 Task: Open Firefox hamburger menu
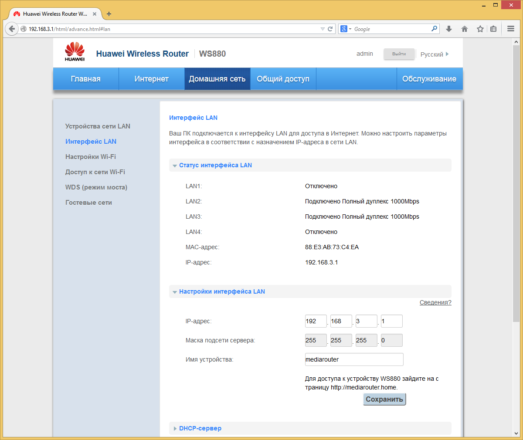click(511, 29)
